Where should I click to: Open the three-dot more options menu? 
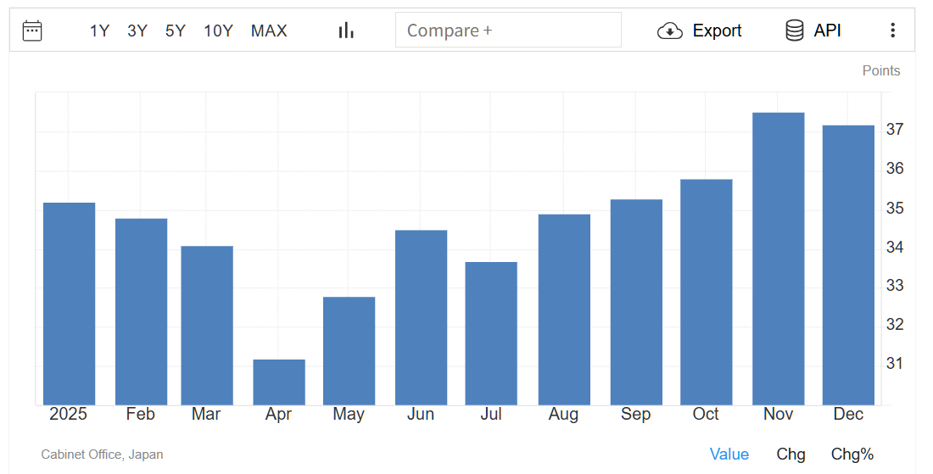(x=892, y=31)
